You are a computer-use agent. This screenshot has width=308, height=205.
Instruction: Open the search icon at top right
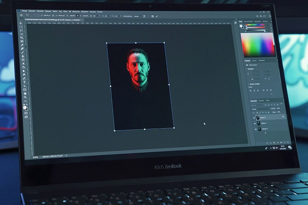pos(261,16)
